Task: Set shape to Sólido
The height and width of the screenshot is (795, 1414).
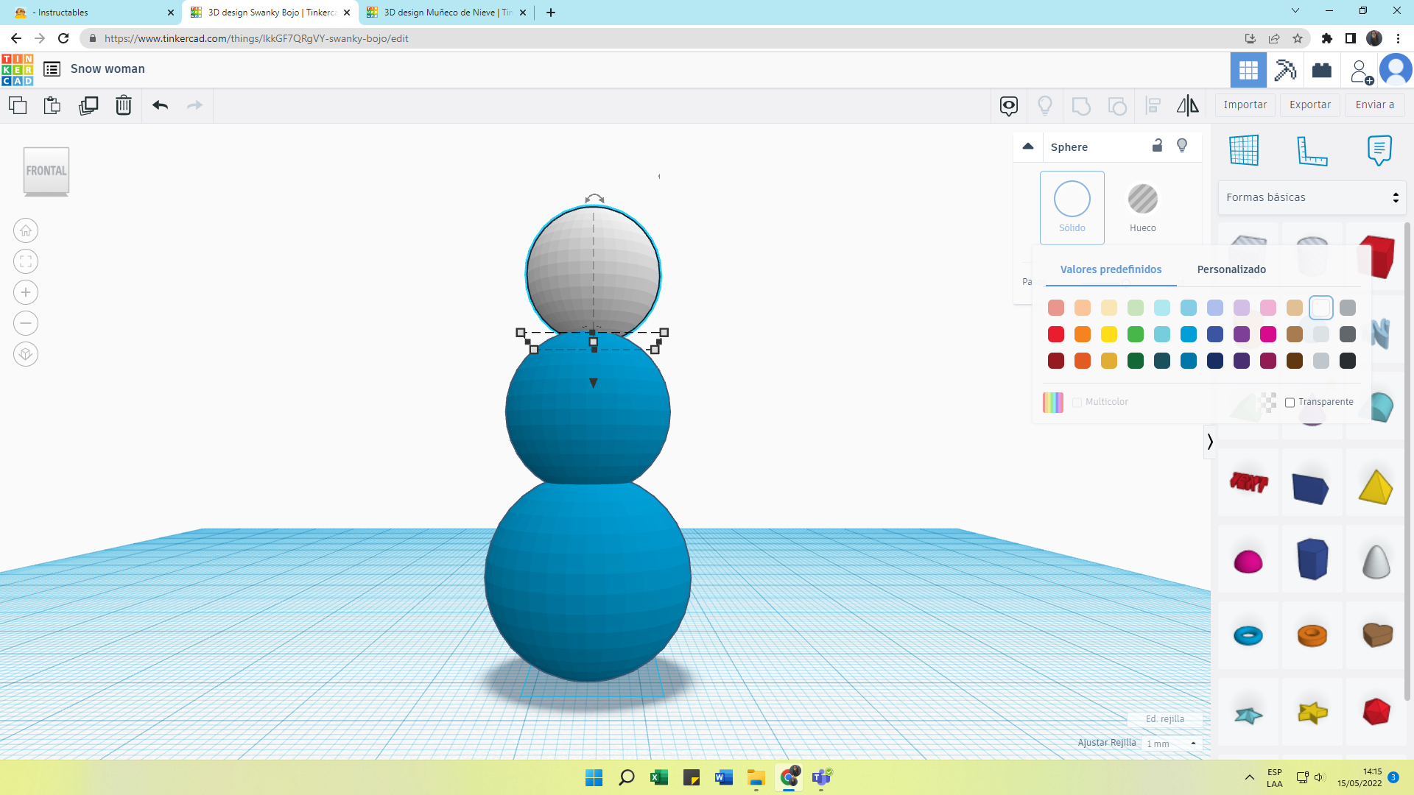Action: point(1072,208)
